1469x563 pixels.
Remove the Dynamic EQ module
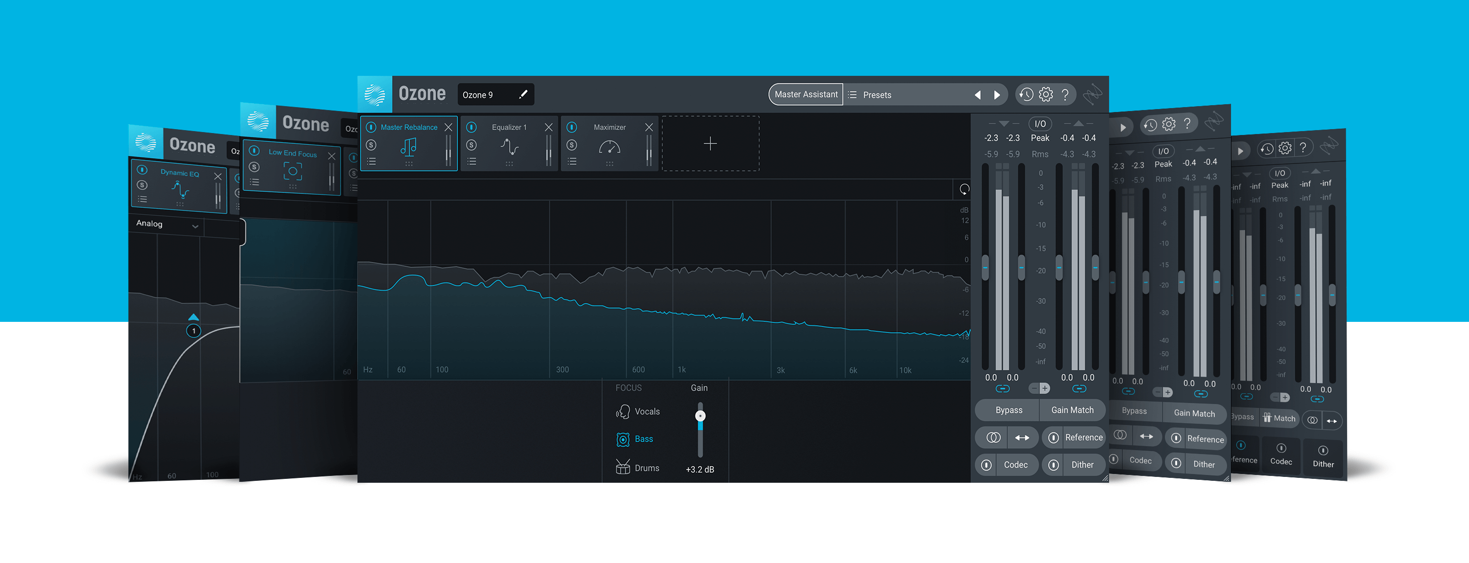pos(218,177)
